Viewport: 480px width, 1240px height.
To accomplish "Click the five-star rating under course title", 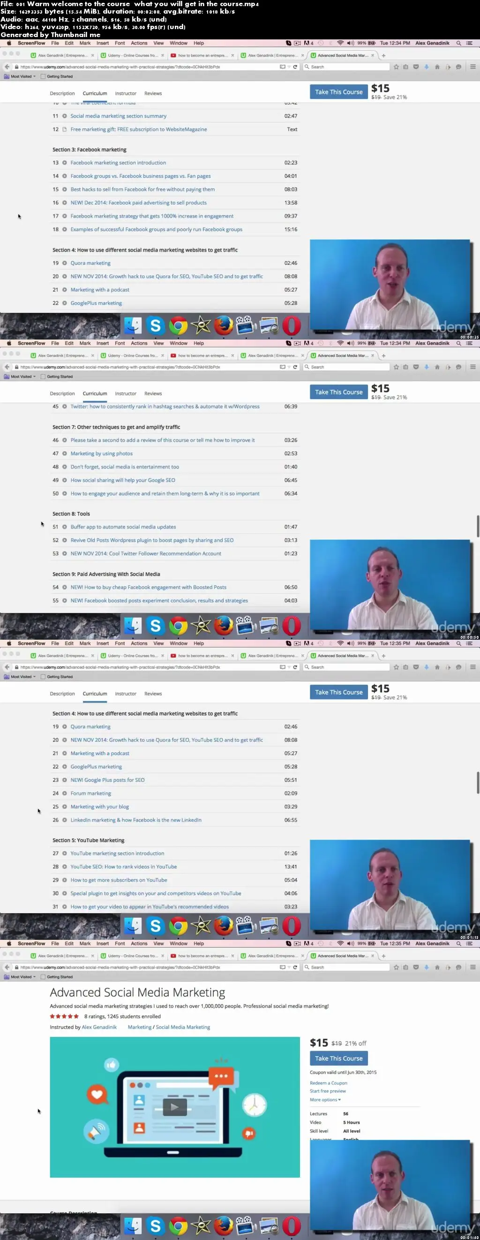I will coord(64,1016).
